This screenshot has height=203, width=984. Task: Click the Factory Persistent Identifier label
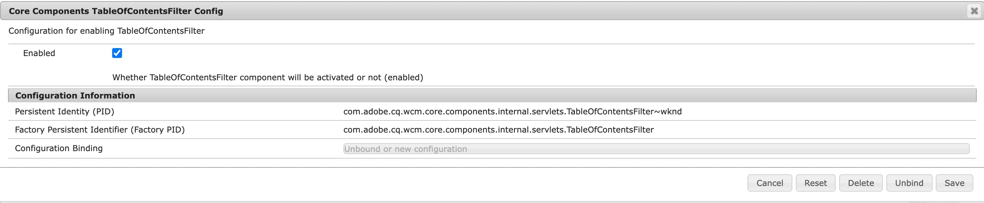(x=99, y=130)
